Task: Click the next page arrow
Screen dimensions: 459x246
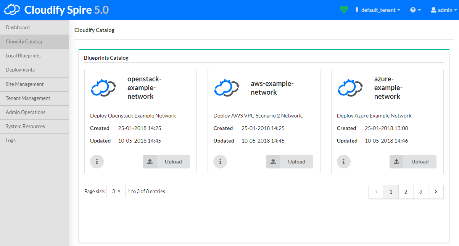Action: click(x=436, y=192)
